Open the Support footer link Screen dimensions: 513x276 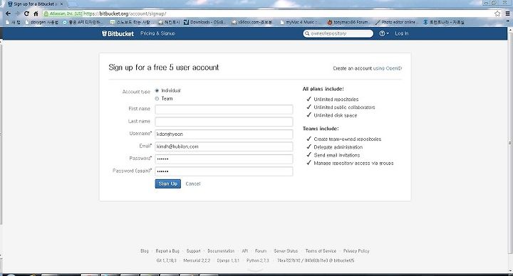pos(193,251)
